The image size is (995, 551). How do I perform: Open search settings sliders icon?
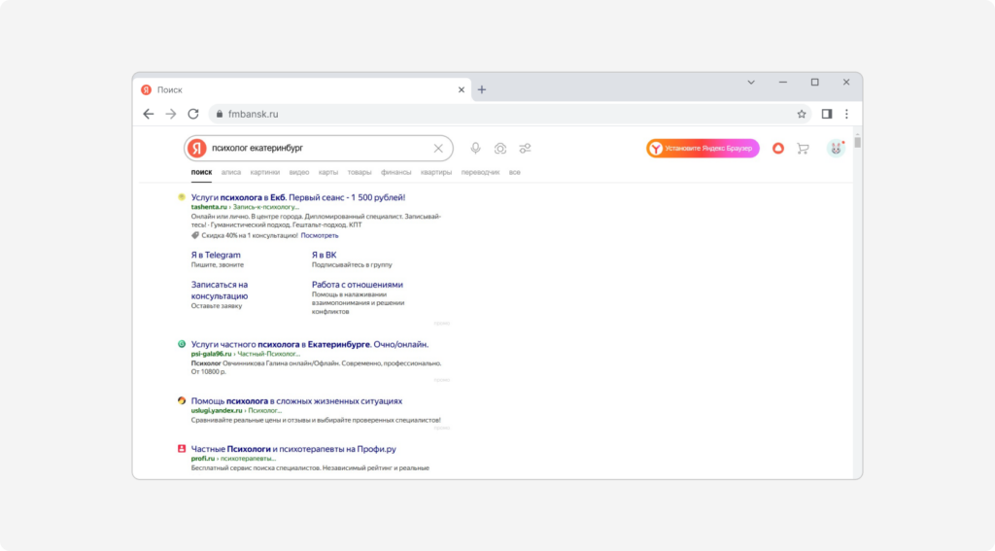coord(525,148)
